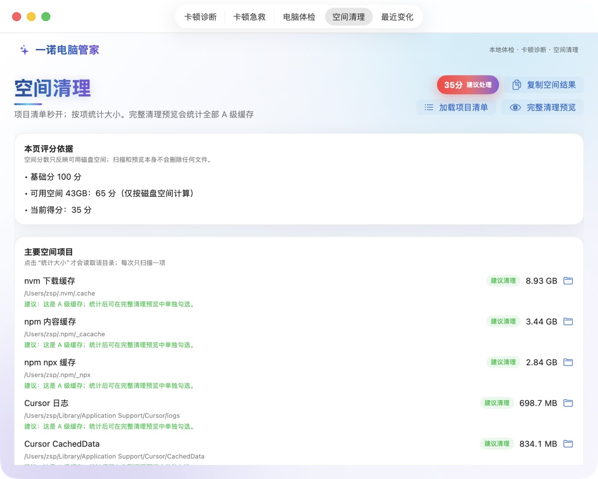Image resolution: width=598 pixels, height=479 pixels.
Task: Click the eye icon in 完整清理预览
Action: pyautogui.click(x=515, y=107)
